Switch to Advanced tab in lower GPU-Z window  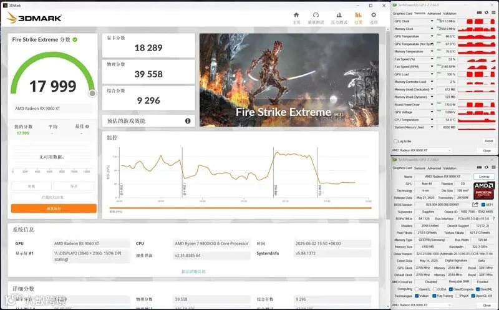click(434, 168)
